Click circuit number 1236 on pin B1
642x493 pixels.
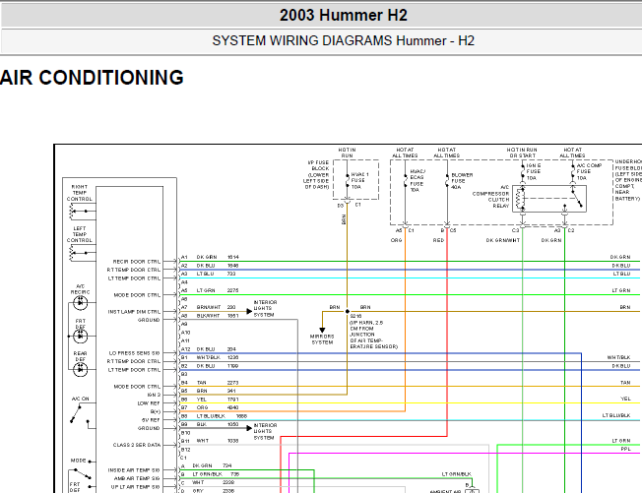233,357
